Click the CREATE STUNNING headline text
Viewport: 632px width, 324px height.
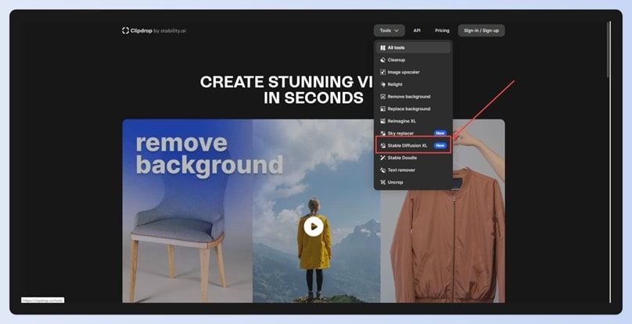pos(287,89)
